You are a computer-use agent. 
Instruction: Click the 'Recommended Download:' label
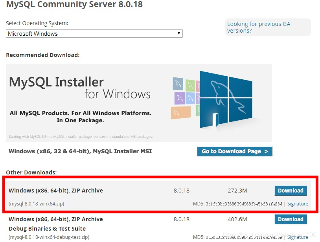point(43,55)
